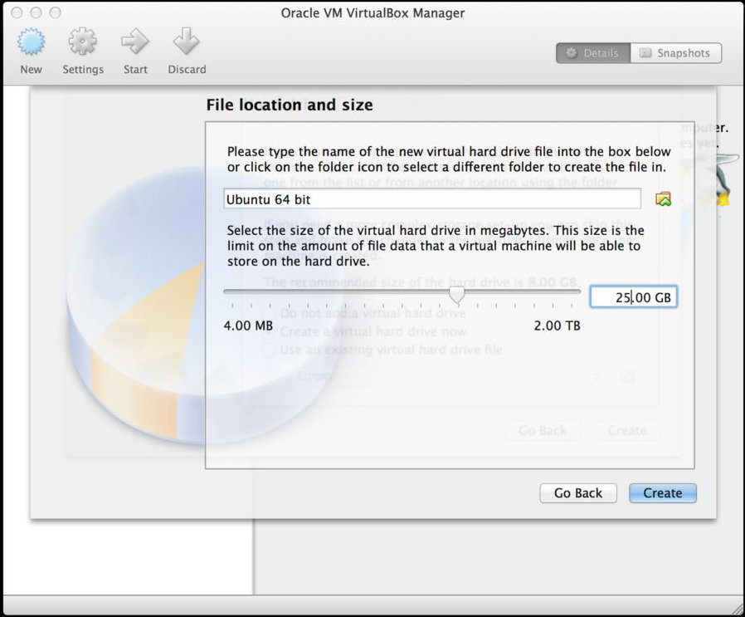This screenshot has height=617, width=745.
Task: Click the Start arrow toolbar icon
Action: pyautogui.click(x=135, y=42)
